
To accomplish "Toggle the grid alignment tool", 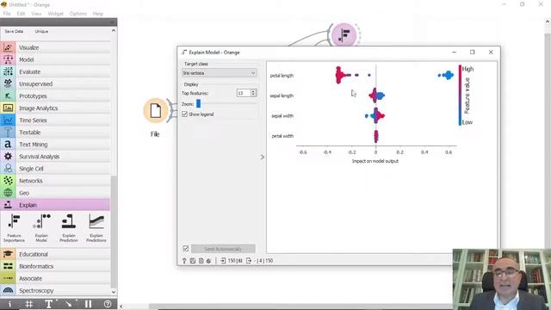I will (29, 304).
